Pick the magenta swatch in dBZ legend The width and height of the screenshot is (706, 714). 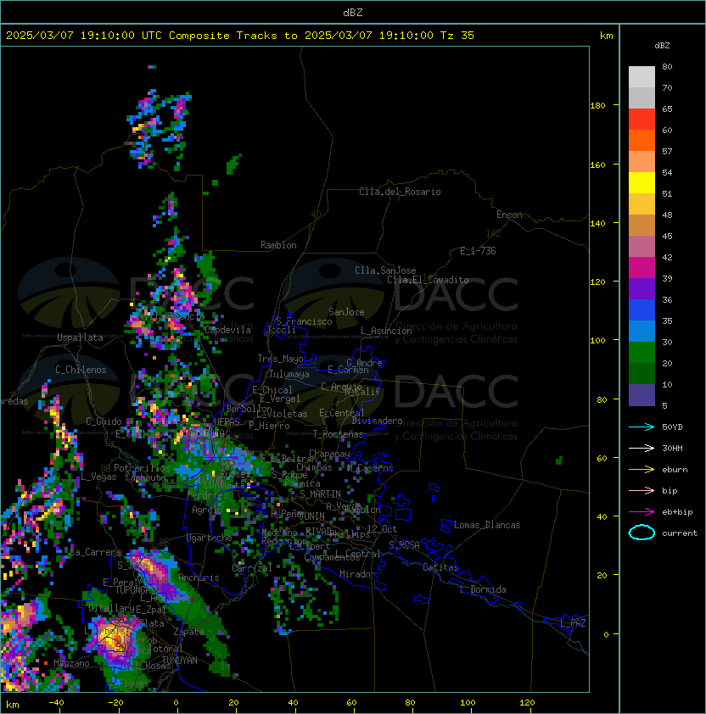(642, 268)
